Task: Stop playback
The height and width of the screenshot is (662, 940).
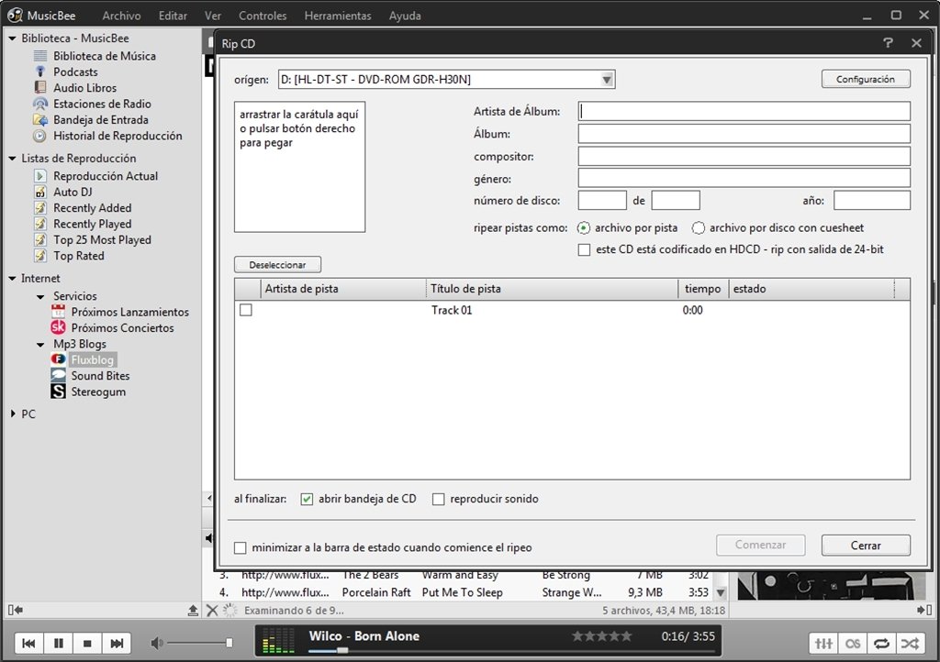Action: (x=87, y=644)
